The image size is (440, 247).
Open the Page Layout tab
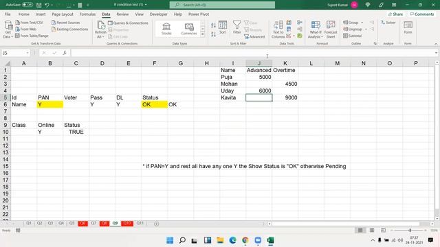(x=63, y=14)
